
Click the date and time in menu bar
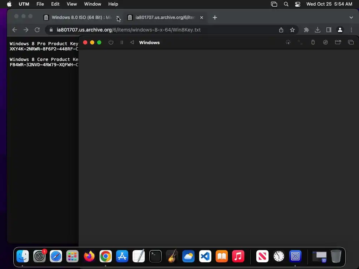pyautogui.click(x=329, y=4)
